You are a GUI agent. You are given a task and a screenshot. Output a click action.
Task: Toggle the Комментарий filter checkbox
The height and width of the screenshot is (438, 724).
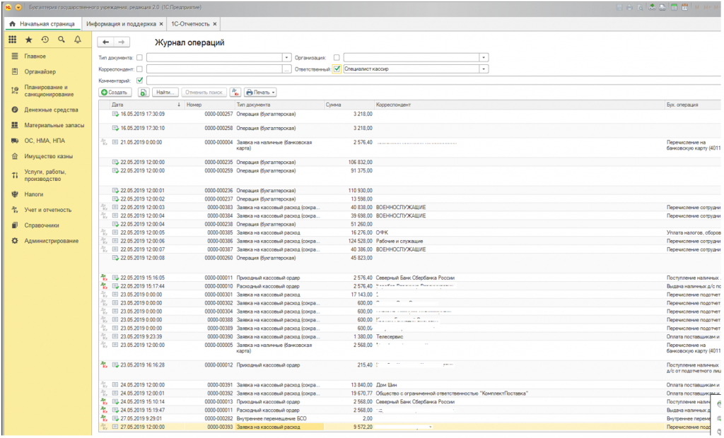[x=139, y=81]
